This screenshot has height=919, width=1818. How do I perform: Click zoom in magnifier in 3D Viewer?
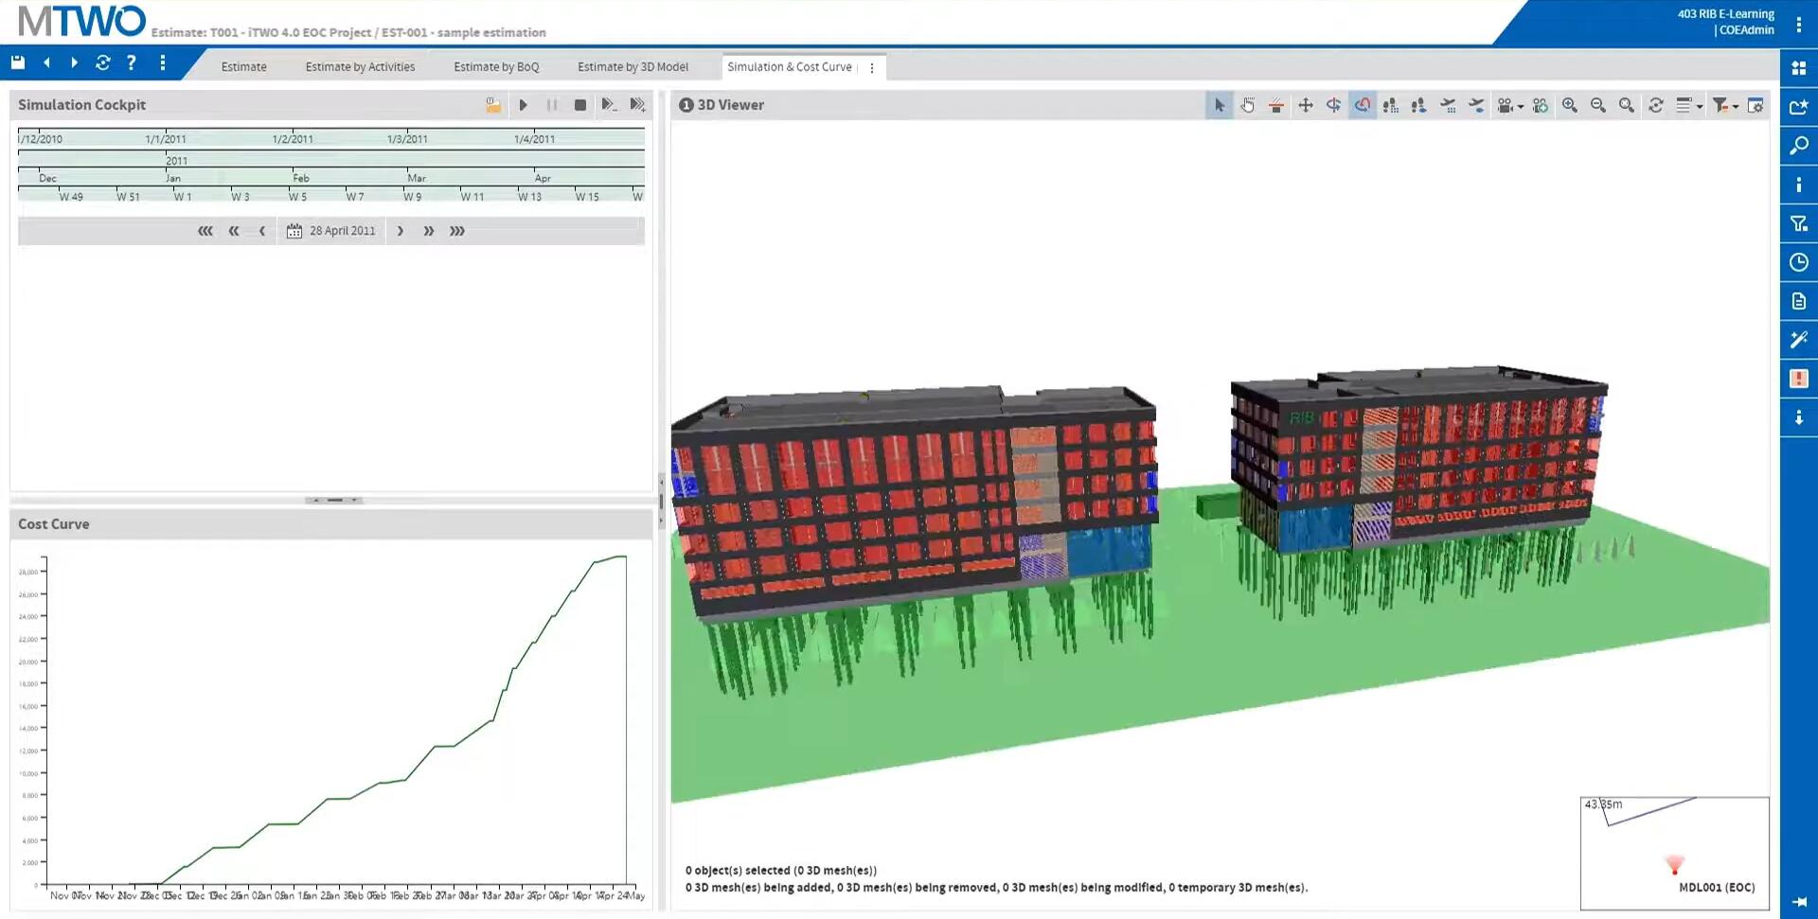tap(1570, 105)
